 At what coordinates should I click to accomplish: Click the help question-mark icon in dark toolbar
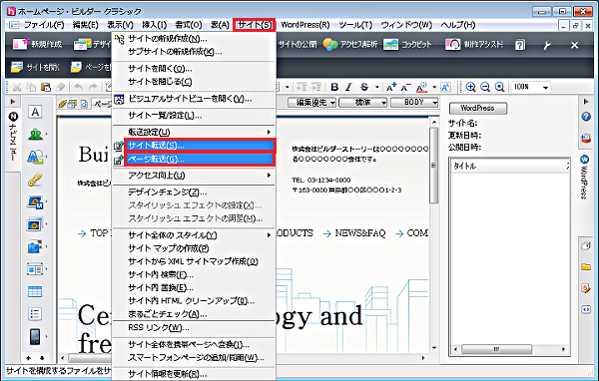(520, 45)
